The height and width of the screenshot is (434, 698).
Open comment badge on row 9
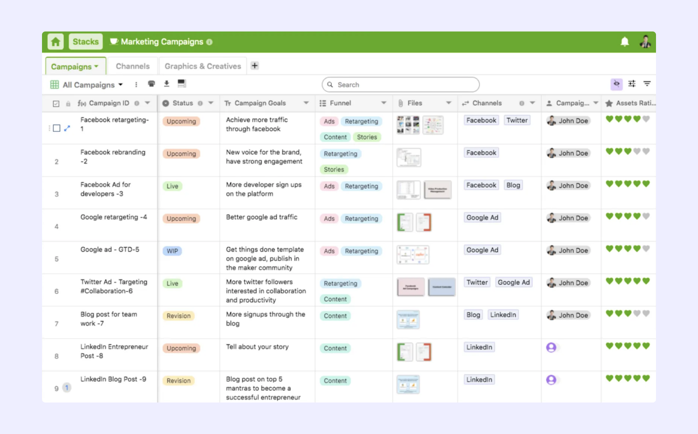click(66, 387)
